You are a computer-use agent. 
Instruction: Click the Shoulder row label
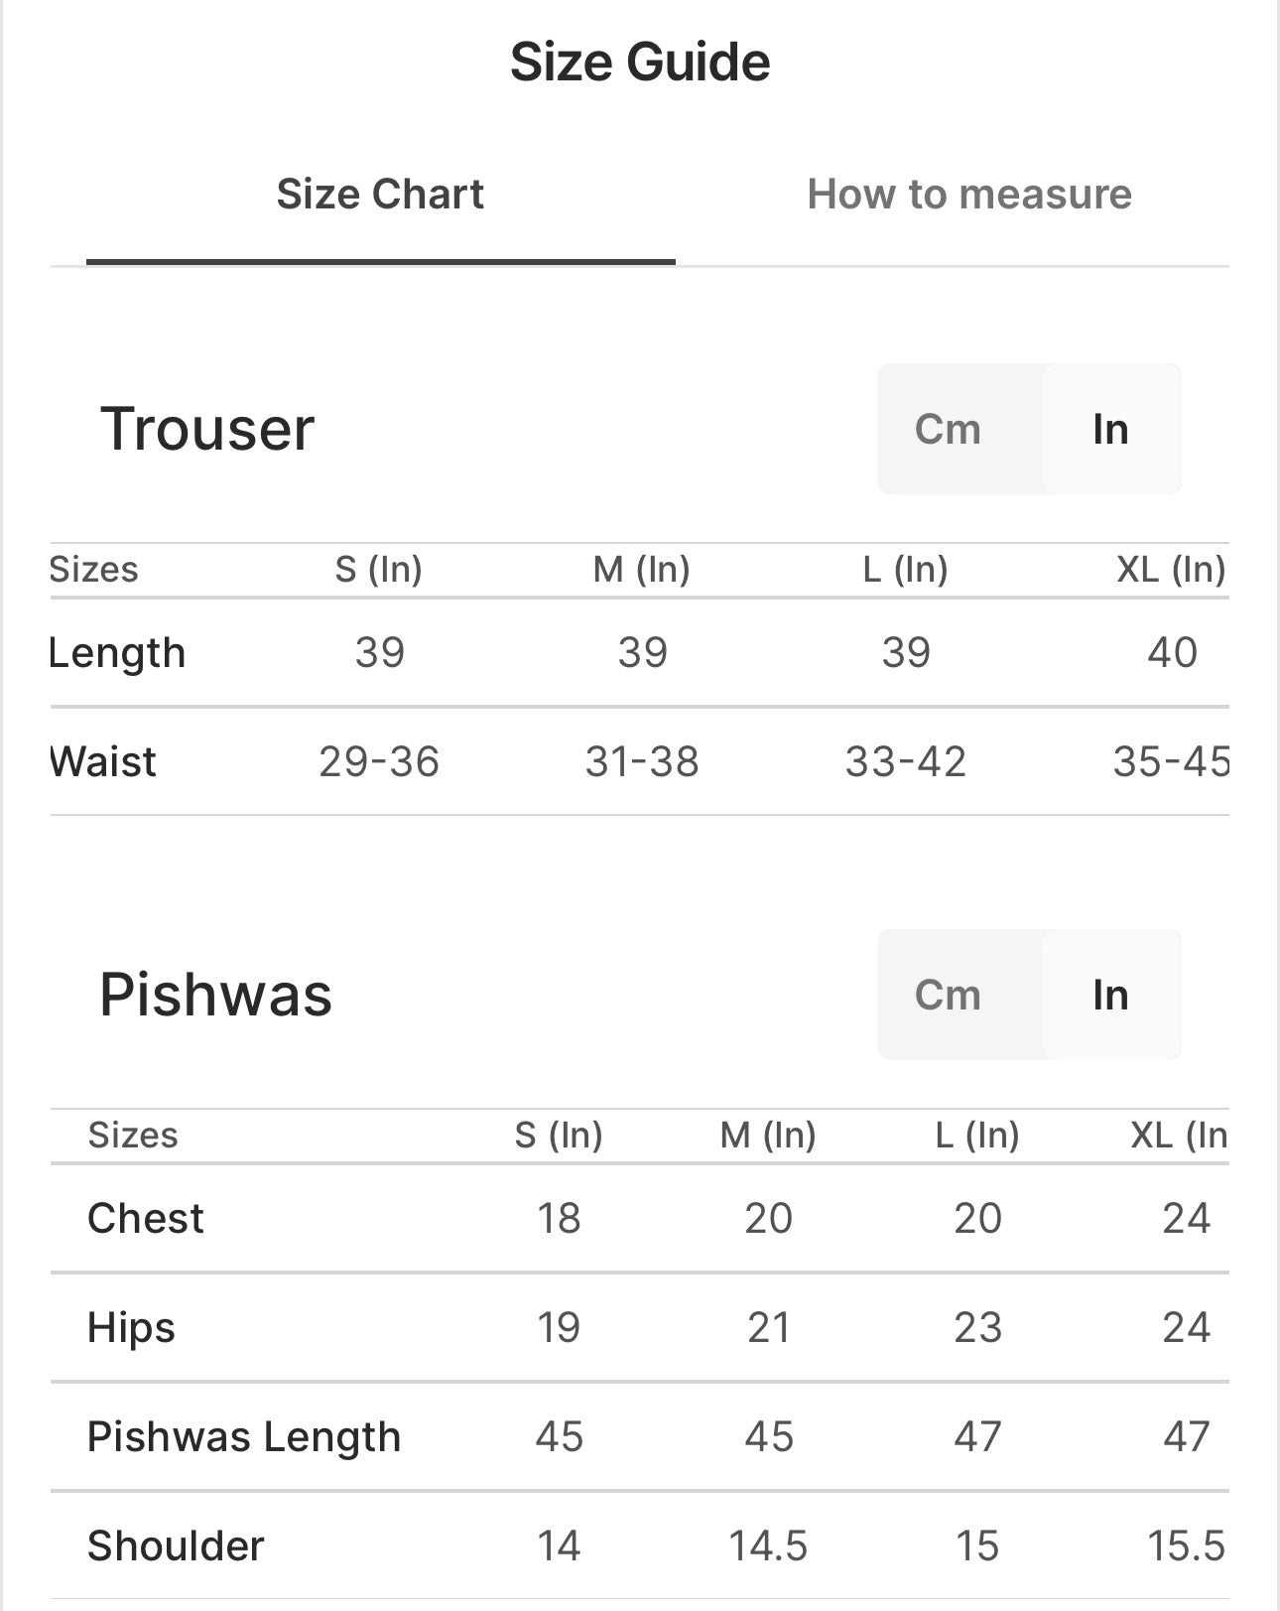[176, 1546]
